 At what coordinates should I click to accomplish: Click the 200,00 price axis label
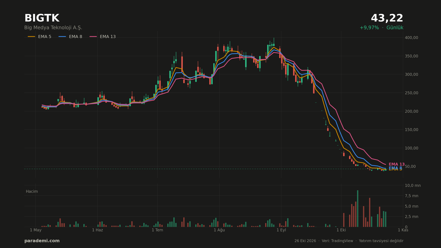pyautogui.click(x=412, y=111)
